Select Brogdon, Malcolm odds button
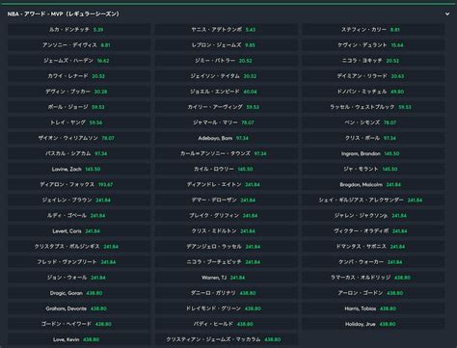Screen dimensions: 457x348 click(373, 184)
